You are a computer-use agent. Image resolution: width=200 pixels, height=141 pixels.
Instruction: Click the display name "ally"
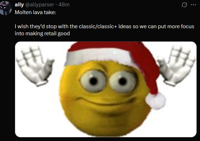click(19, 5)
